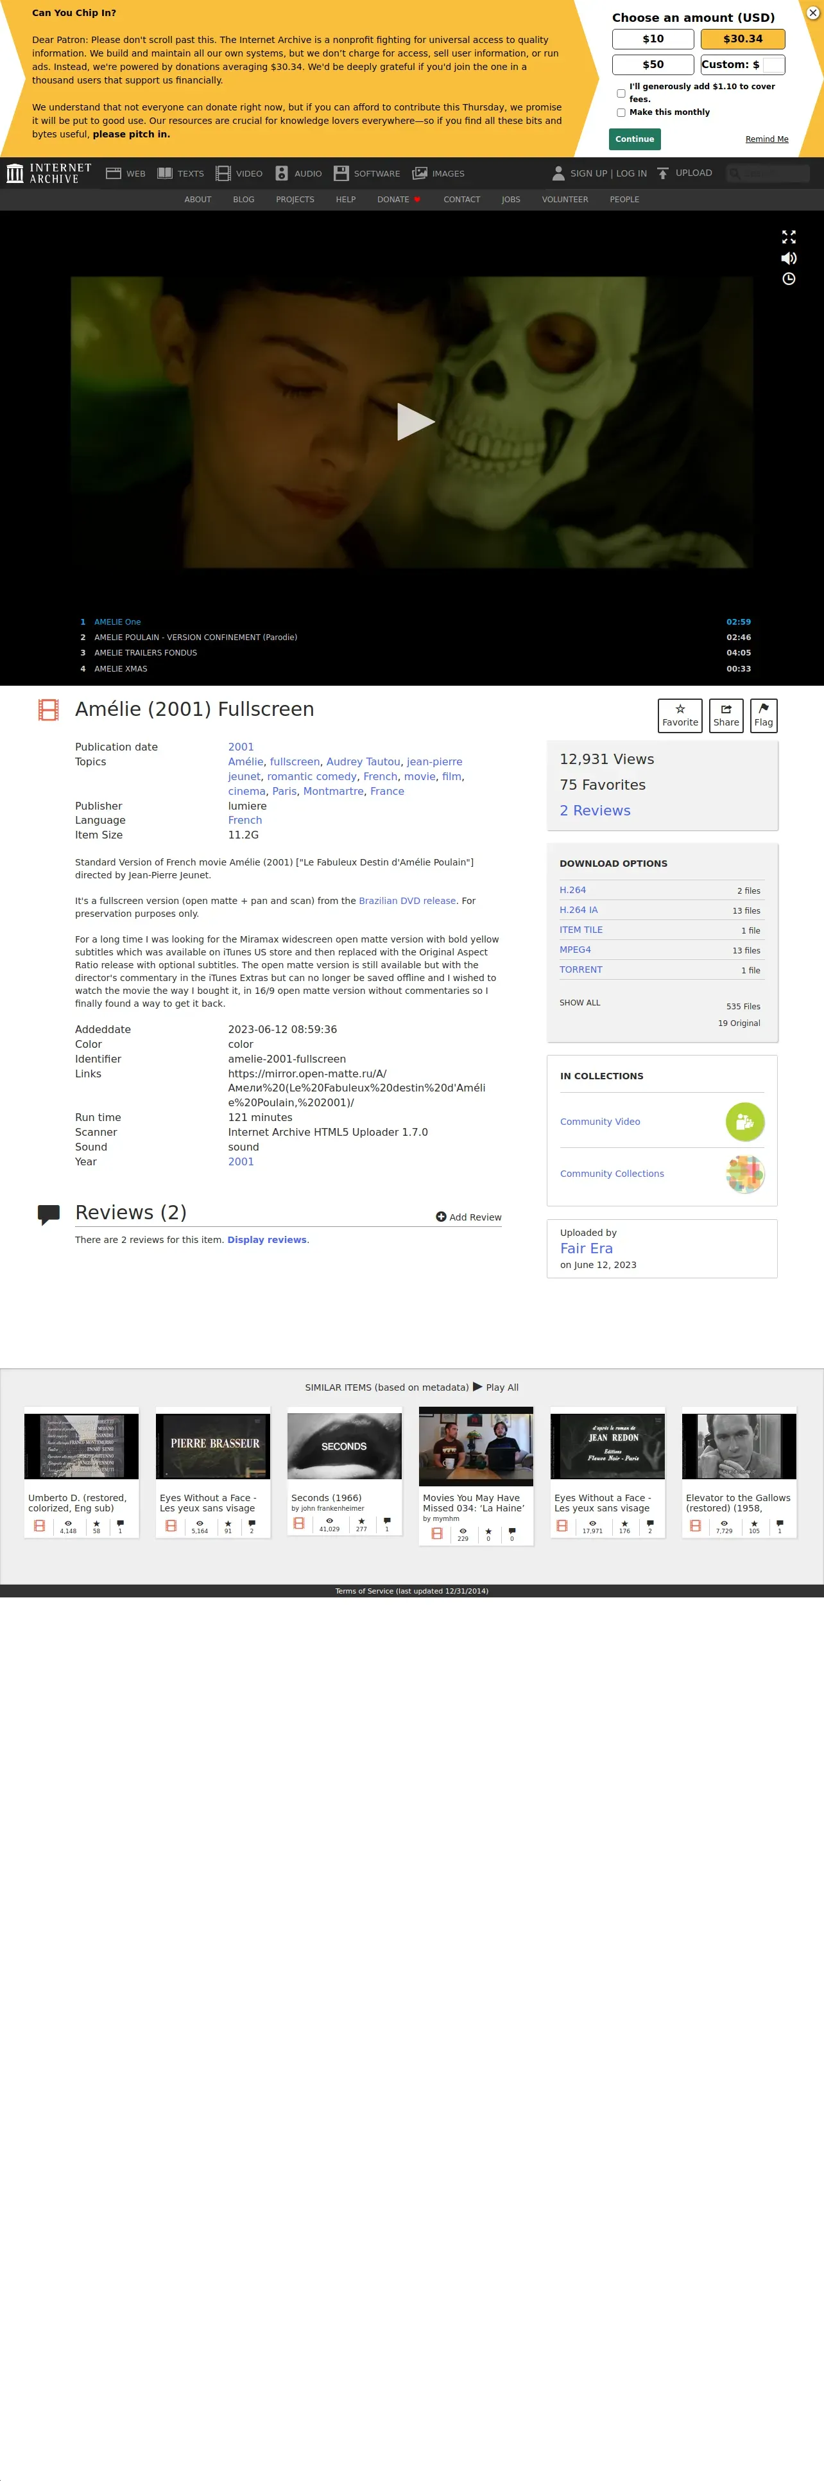Viewport: 824px width, 2486px height.
Task: Click the playback speed clock icon
Action: coord(788,279)
